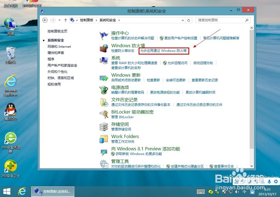This screenshot has width=280, height=197.
Task: Open 系统 via the computer monitor icon
Action: click(x=104, y=60)
